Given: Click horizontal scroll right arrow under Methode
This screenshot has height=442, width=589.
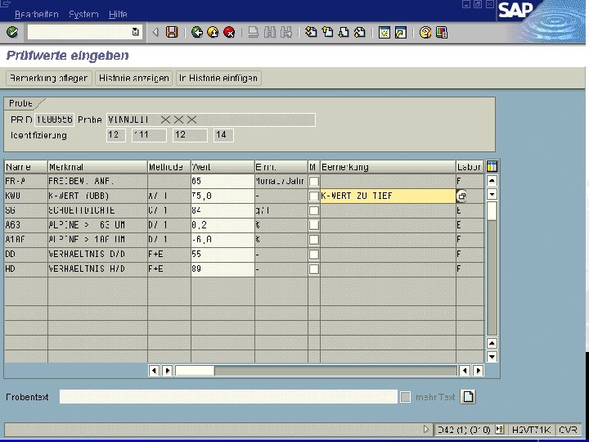Looking at the screenshot, I should (x=167, y=371).
